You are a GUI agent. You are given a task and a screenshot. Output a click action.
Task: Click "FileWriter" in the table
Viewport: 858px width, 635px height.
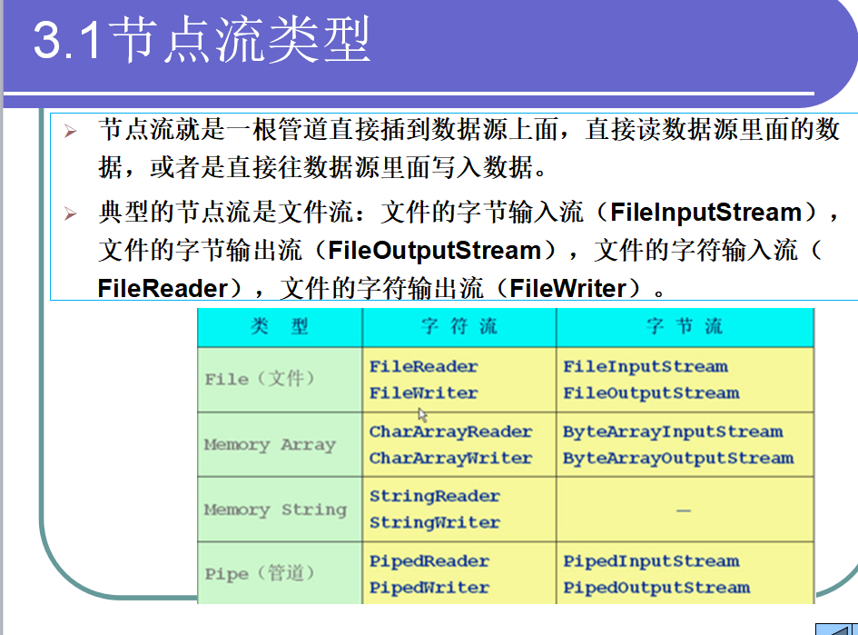(423, 392)
